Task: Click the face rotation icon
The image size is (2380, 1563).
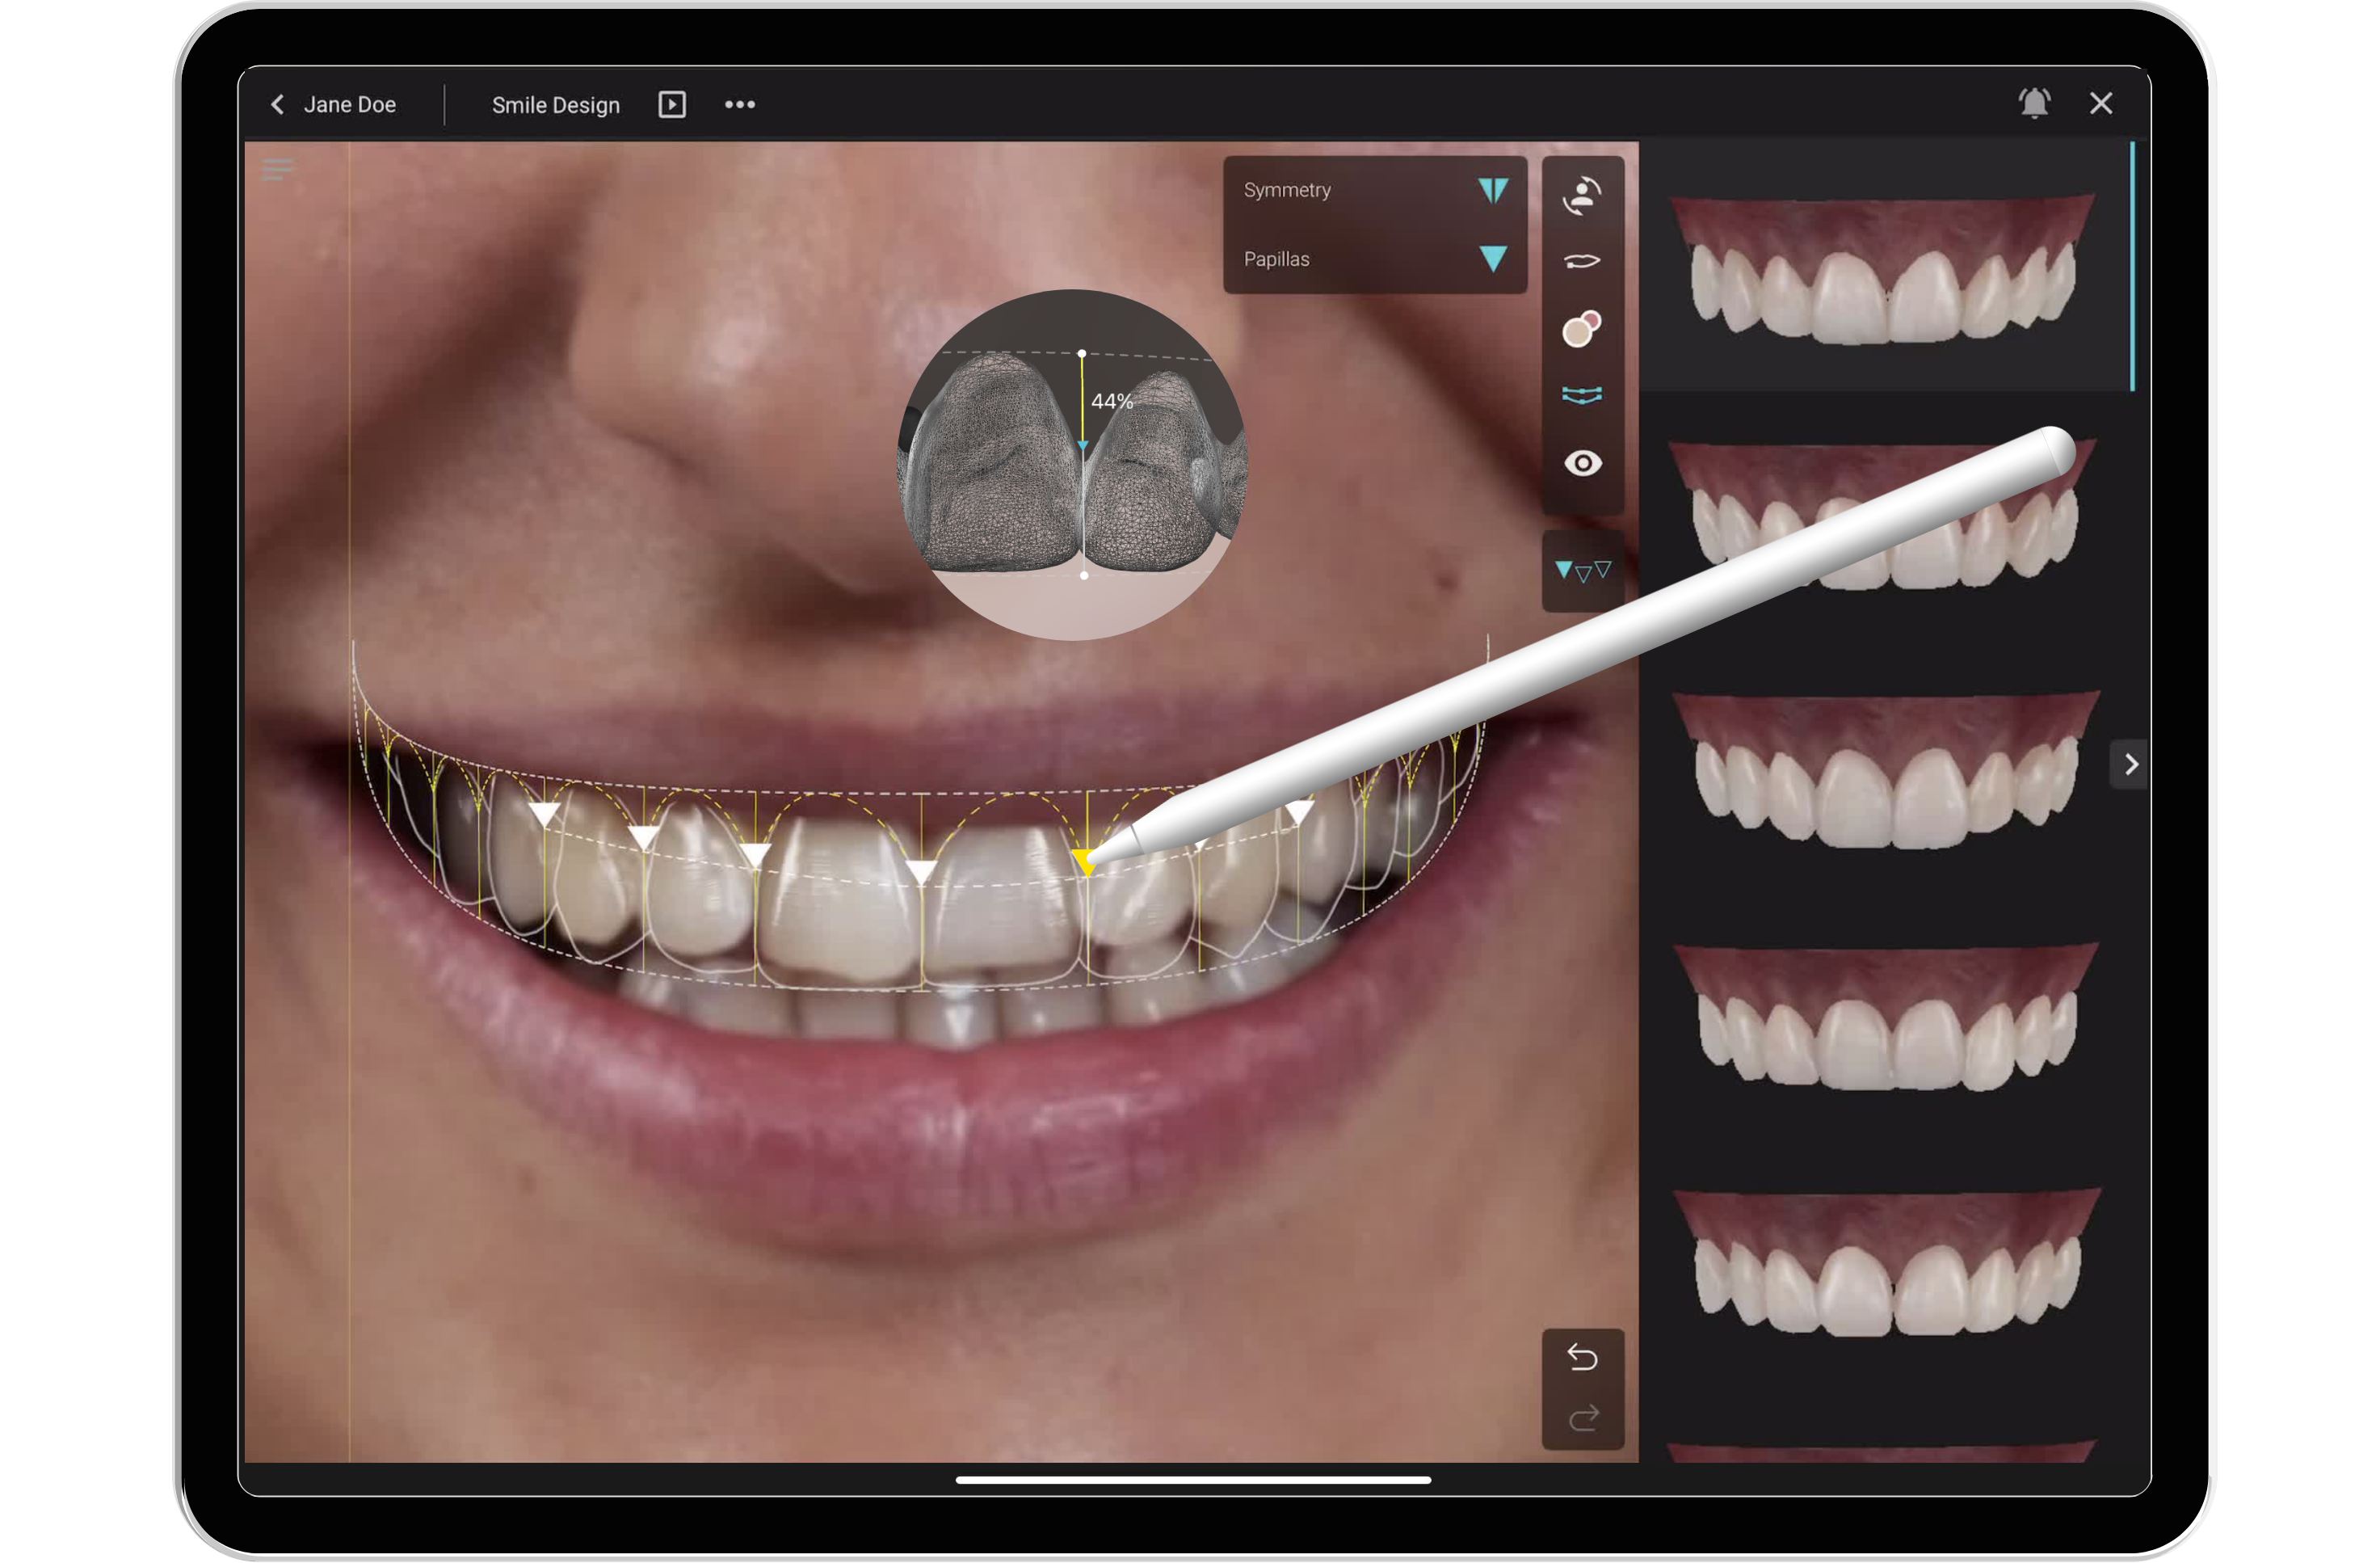Action: pos(1582,196)
